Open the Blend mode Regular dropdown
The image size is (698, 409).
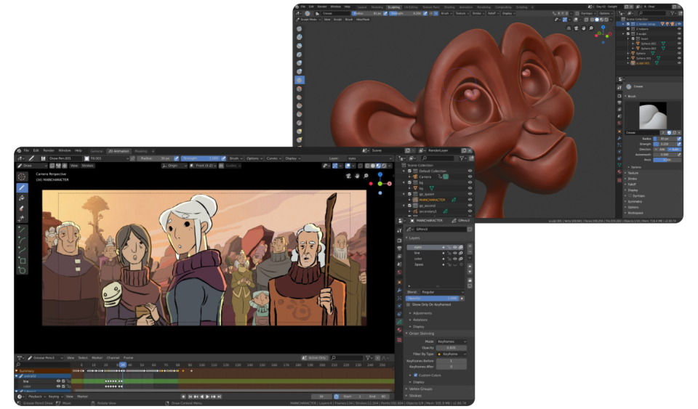click(x=442, y=291)
